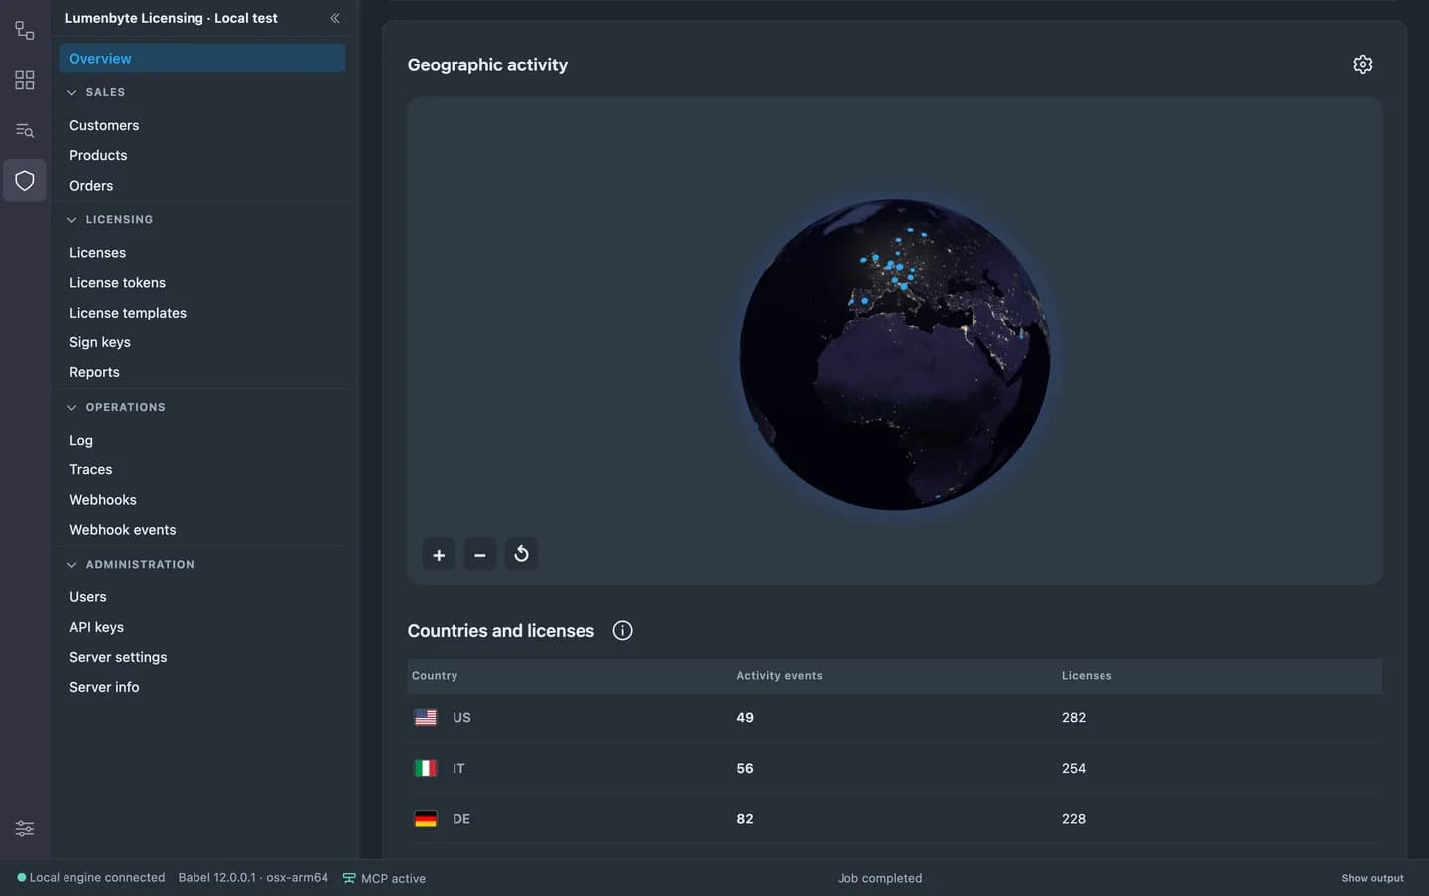Open Server info
The width and height of the screenshot is (1429, 896).
[104, 687]
